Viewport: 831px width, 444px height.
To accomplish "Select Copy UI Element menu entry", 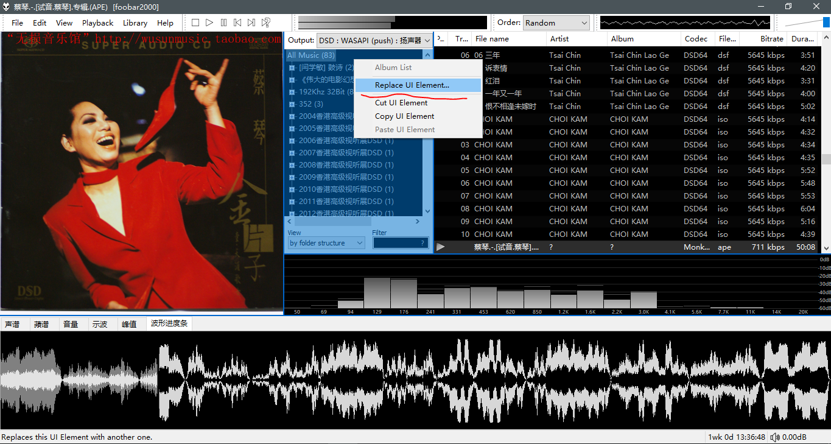I will pos(404,116).
